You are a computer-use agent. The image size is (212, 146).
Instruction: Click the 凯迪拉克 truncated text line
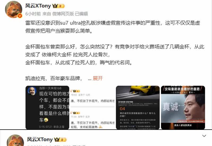[54, 78]
